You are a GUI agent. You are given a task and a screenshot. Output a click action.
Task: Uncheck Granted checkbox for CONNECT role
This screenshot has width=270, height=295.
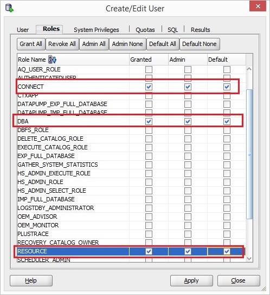point(149,87)
